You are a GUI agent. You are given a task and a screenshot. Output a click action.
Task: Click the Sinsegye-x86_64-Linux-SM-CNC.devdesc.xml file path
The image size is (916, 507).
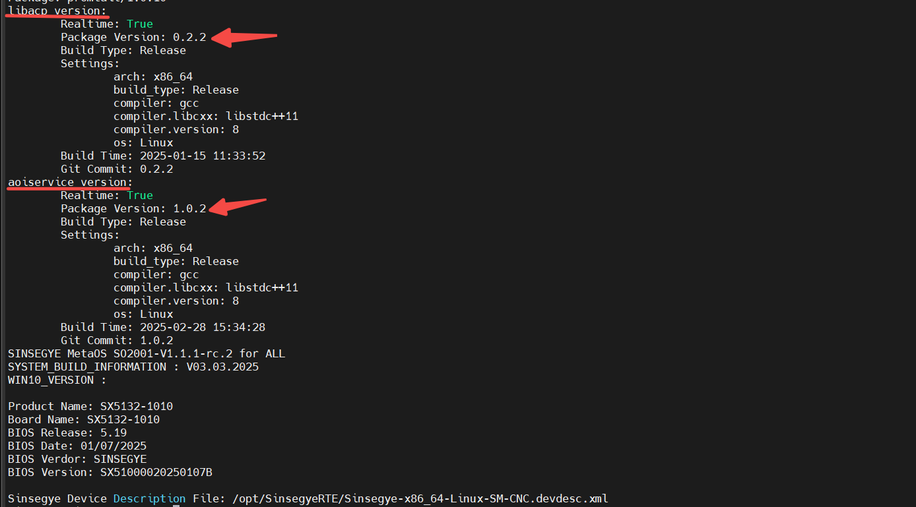(420, 498)
